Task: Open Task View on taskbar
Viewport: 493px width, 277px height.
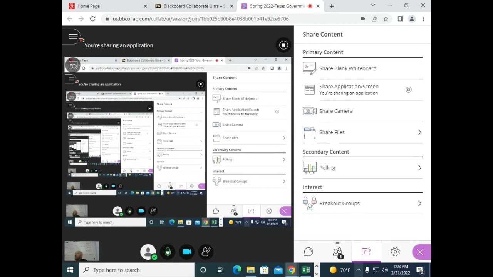Action: pyautogui.click(x=220, y=270)
